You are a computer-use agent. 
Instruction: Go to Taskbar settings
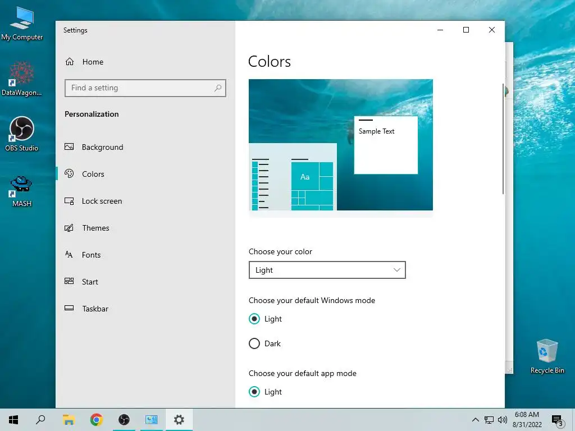pyautogui.click(x=145, y=309)
